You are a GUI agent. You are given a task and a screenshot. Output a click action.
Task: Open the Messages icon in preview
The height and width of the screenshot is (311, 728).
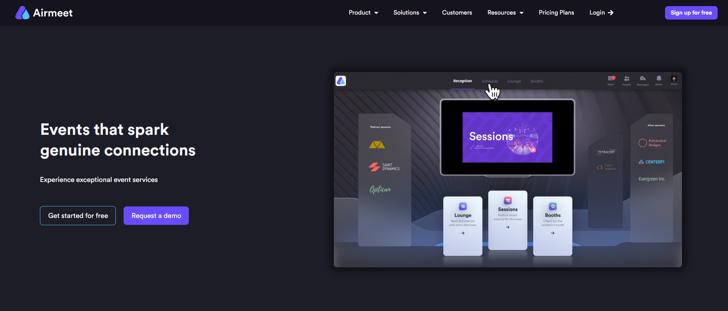point(643,80)
